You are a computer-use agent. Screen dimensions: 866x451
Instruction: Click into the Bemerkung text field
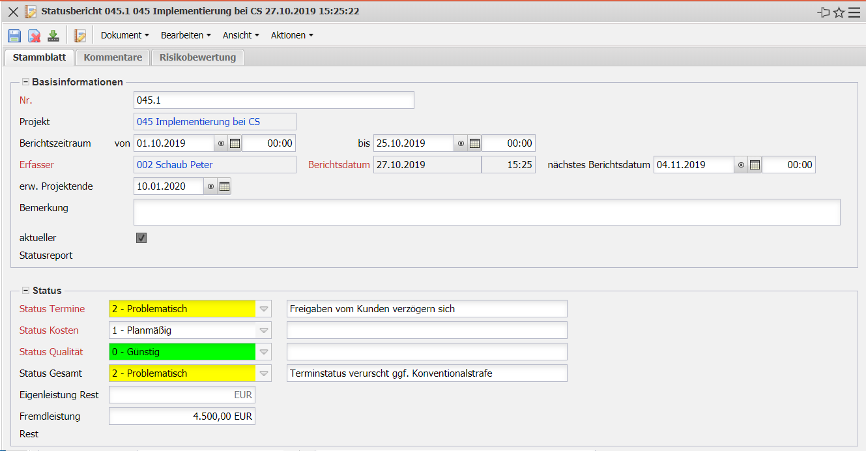point(486,212)
